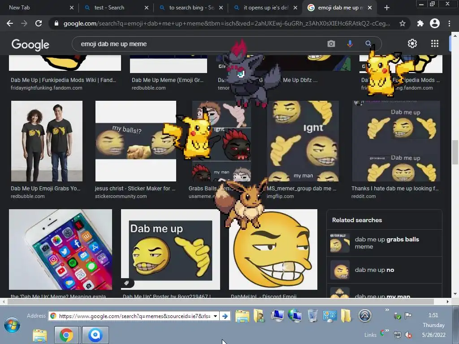Click related search "dab me up no"

384,270
